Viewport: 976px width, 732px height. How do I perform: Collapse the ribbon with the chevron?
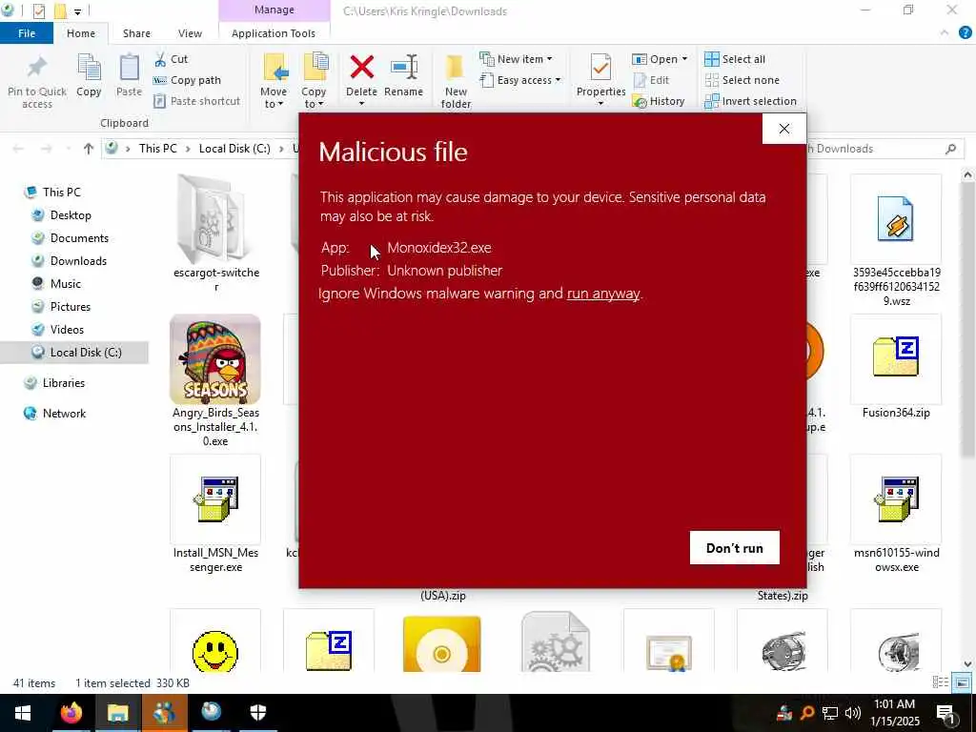click(x=945, y=33)
